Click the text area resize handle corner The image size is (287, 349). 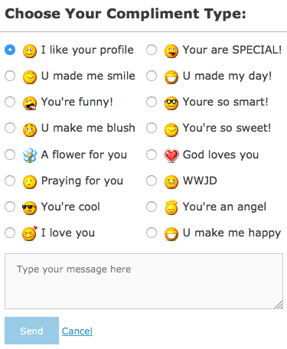pos(279,305)
